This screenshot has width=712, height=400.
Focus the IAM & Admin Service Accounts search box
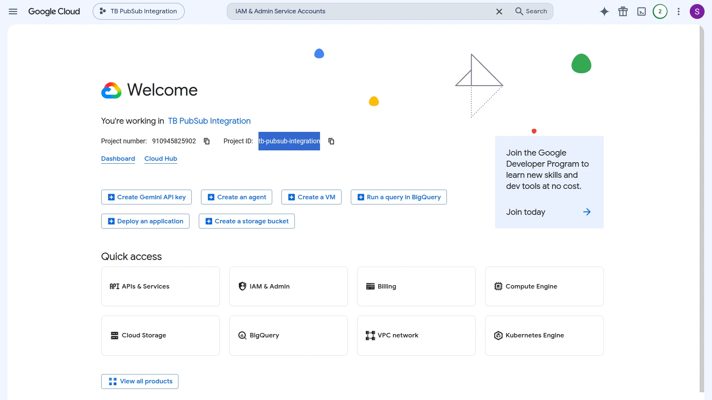click(363, 11)
